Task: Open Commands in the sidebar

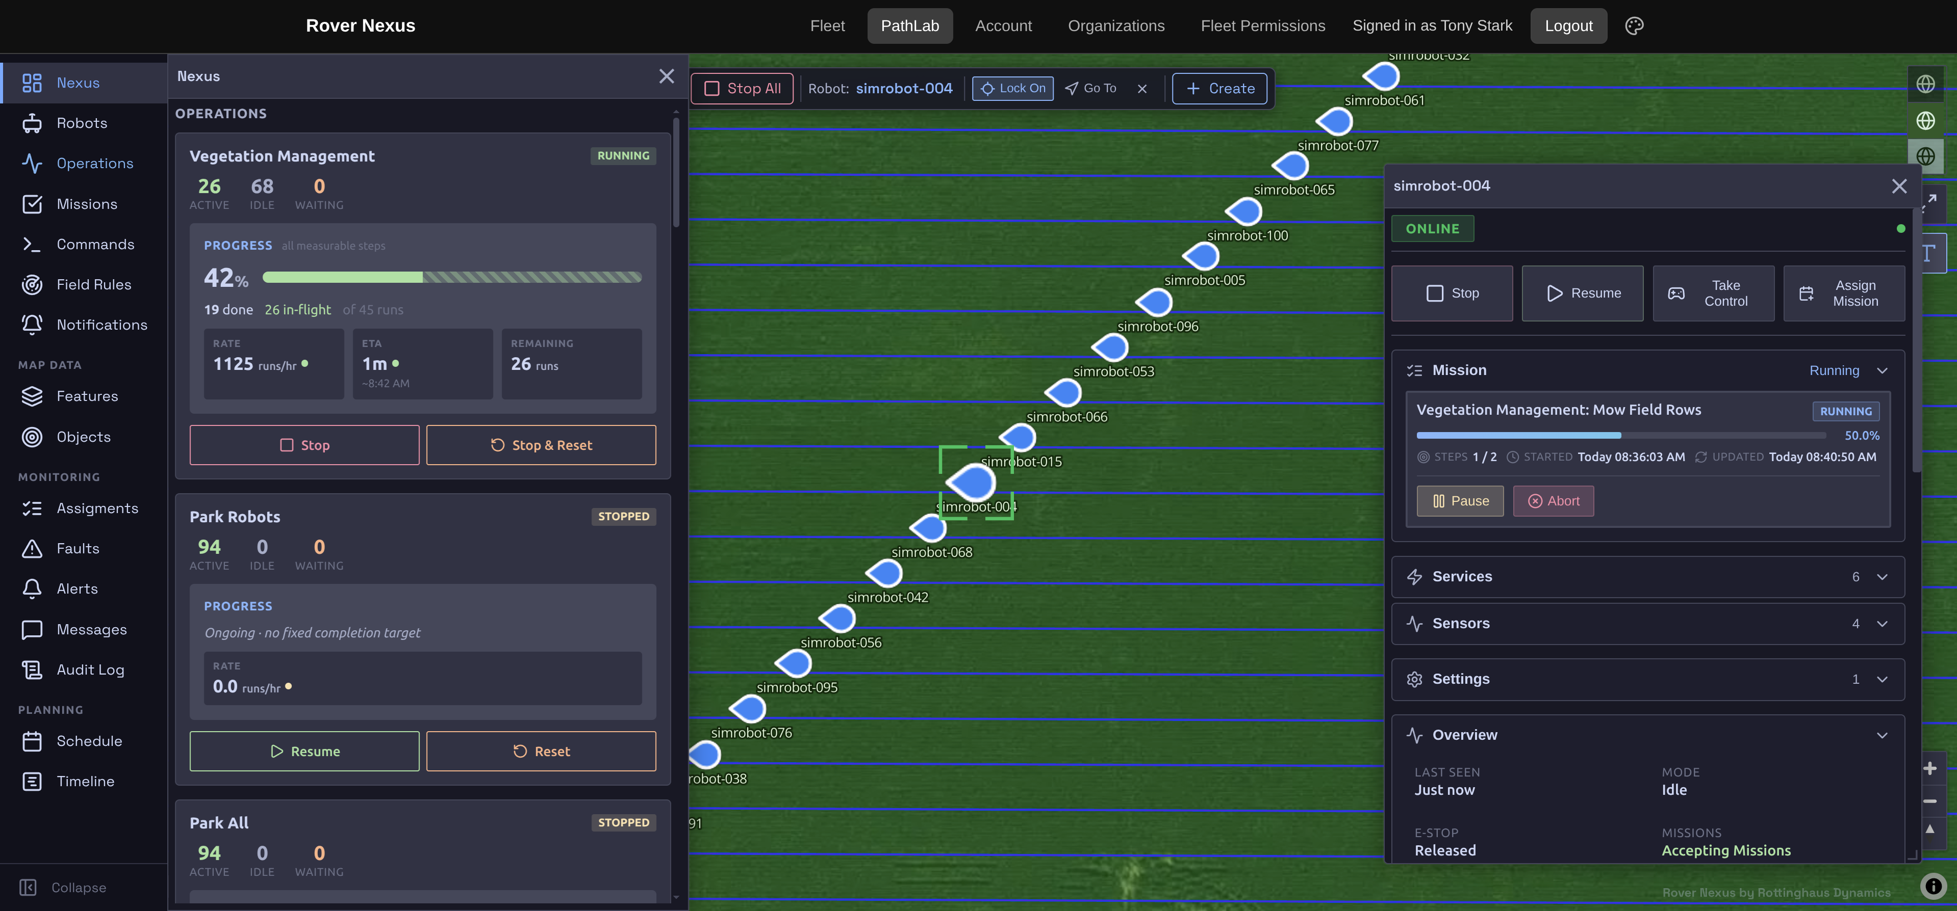Action: (x=84, y=244)
